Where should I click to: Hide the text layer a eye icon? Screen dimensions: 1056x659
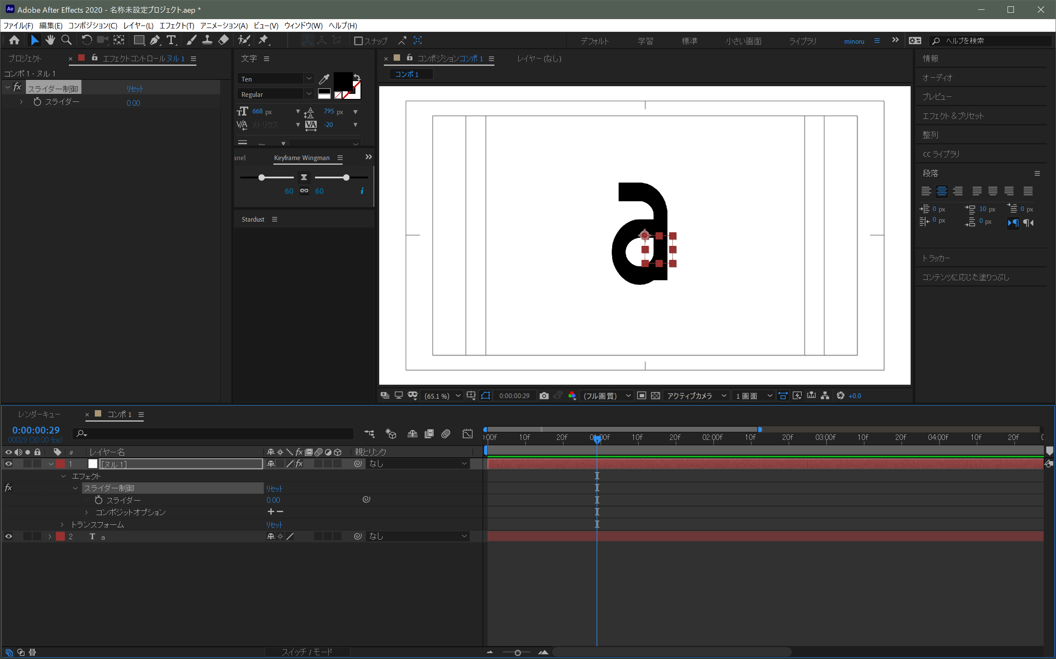pyautogui.click(x=9, y=537)
